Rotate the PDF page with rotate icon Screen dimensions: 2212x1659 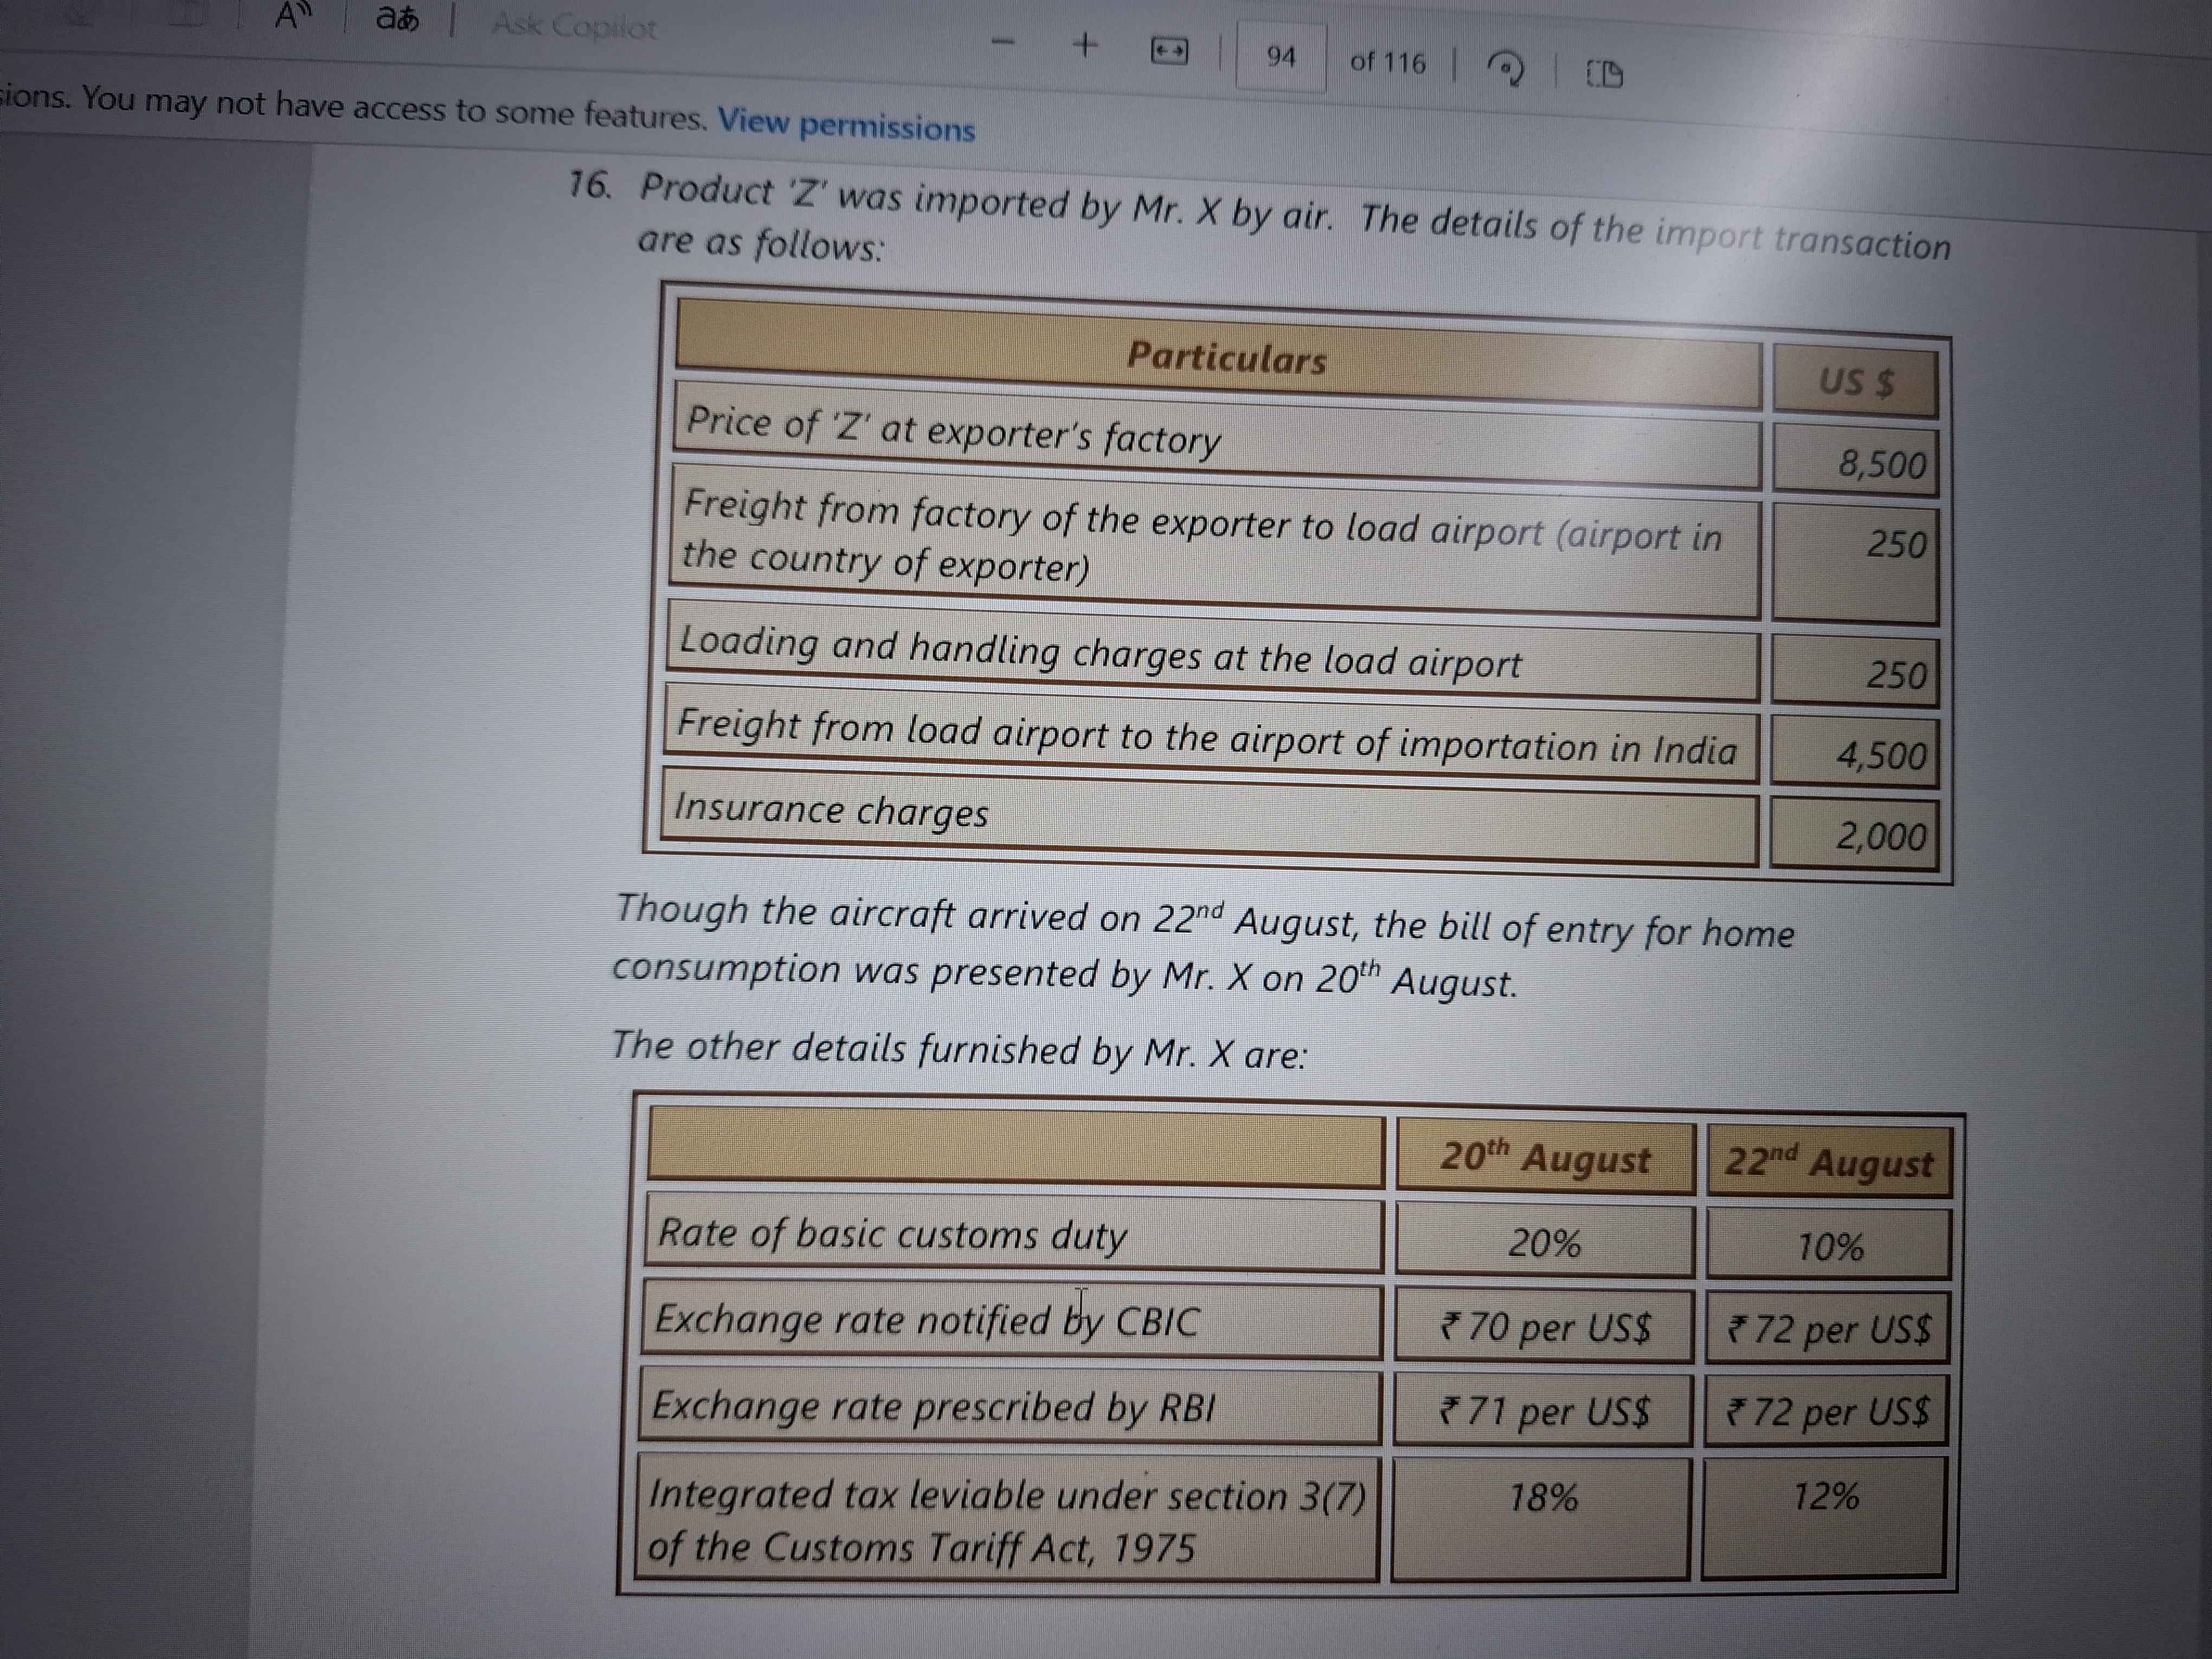[x=1505, y=69]
